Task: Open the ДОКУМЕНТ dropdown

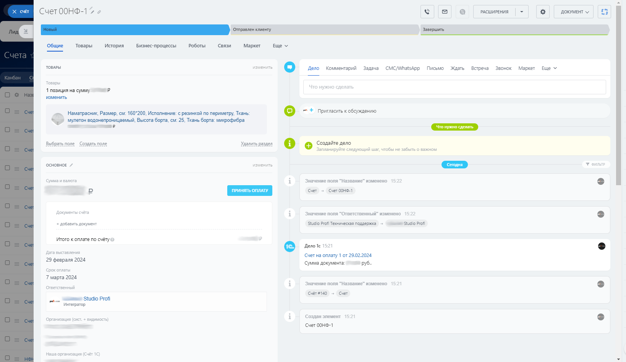Action: pyautogui.click(x=574, y=12)
